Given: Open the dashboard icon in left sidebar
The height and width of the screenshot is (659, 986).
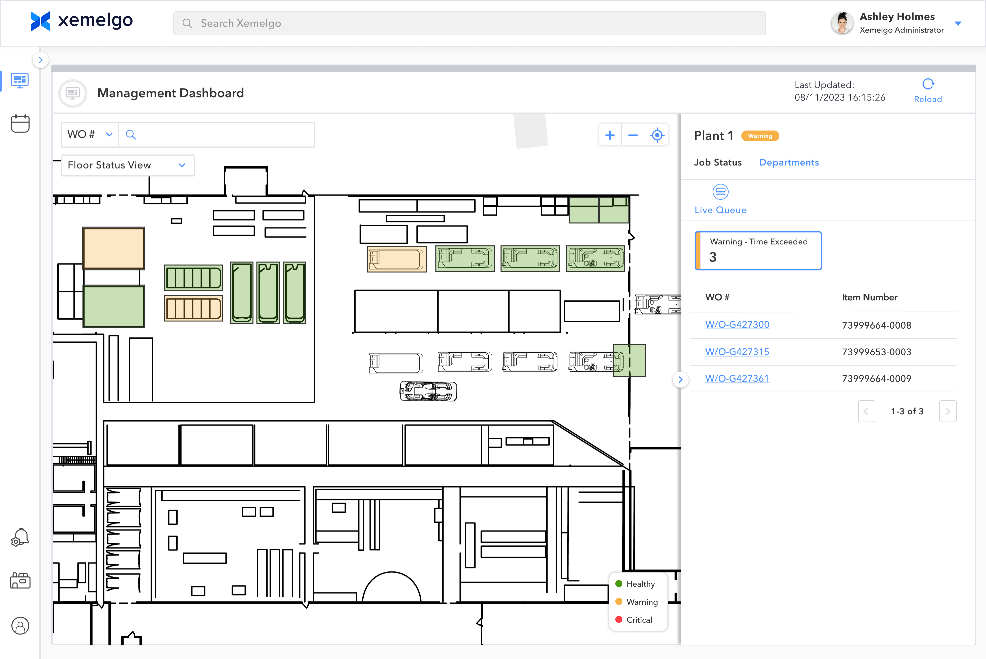Looking at the screenshot, I should pyautogui.click(x=19, y=80).
